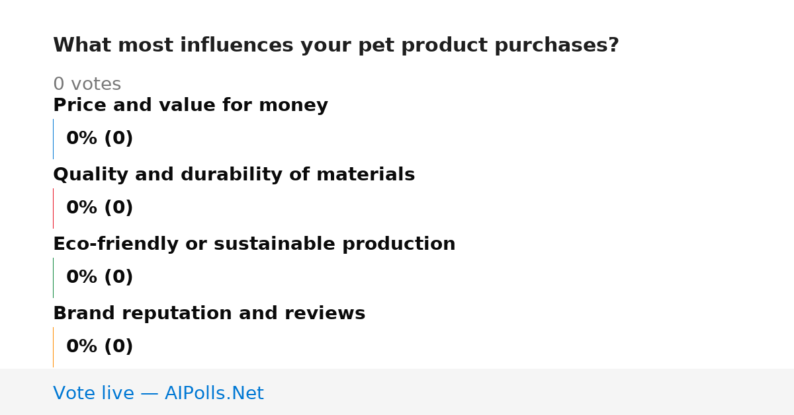Click 0% (0) result under Brand reputation

pyautogui.click(x=100, y=347)
